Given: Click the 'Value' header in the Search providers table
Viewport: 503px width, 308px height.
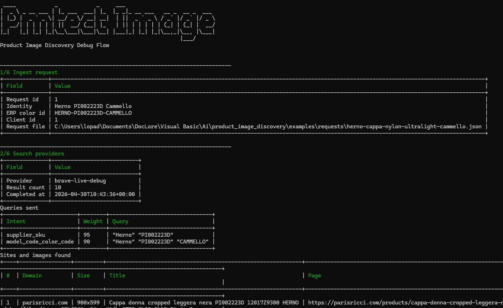Looking at the screenshot, I should (62, 167).
